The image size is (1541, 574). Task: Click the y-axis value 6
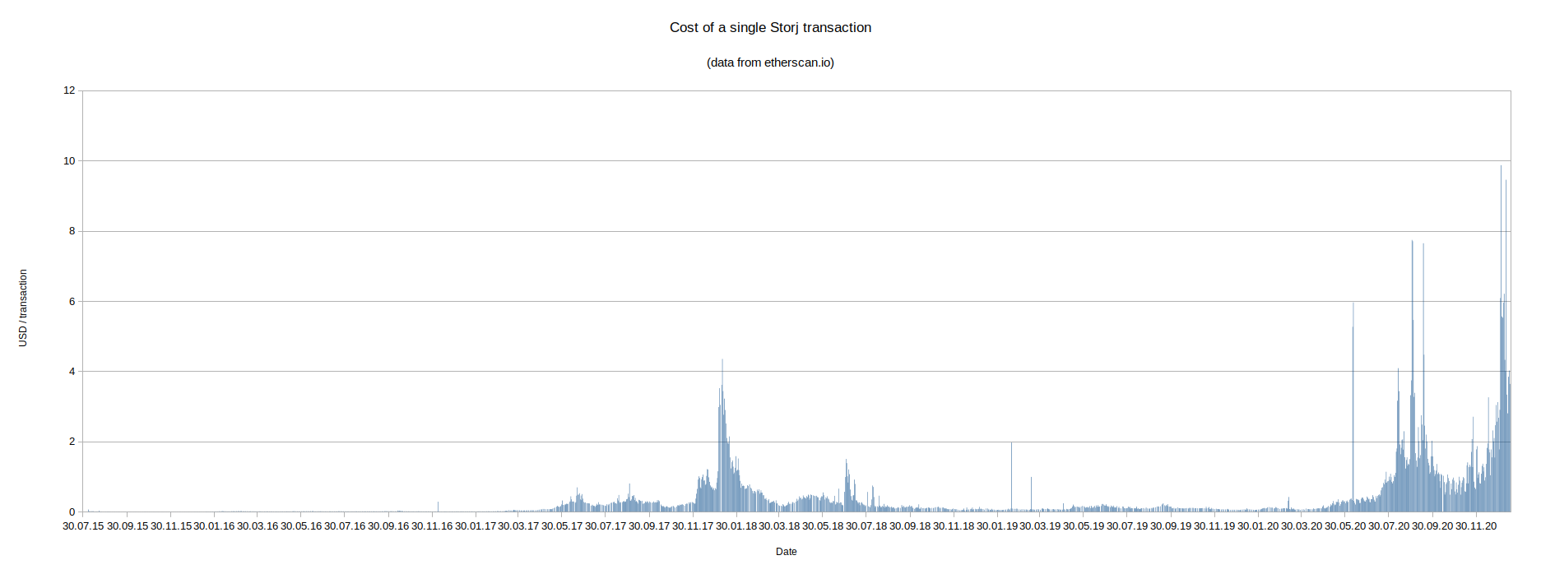click(x=72, y=301)
